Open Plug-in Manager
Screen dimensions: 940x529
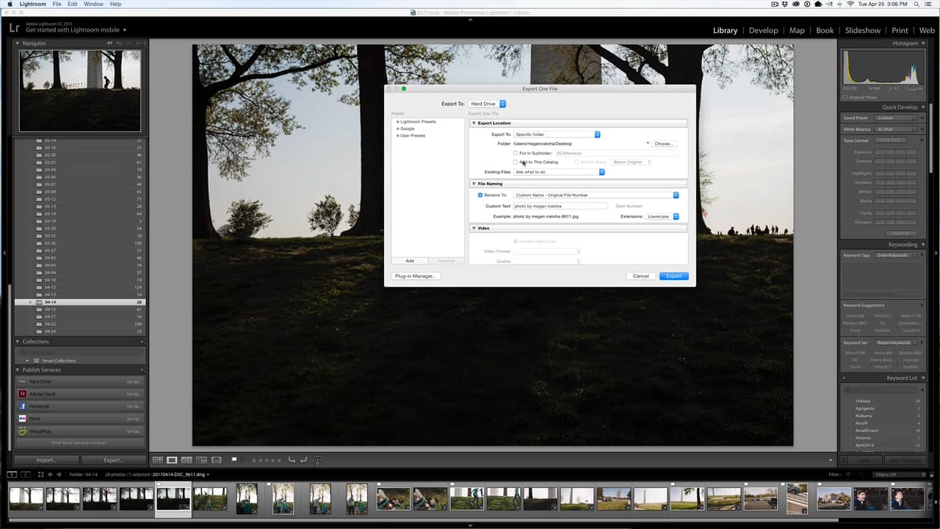(416, 276)
